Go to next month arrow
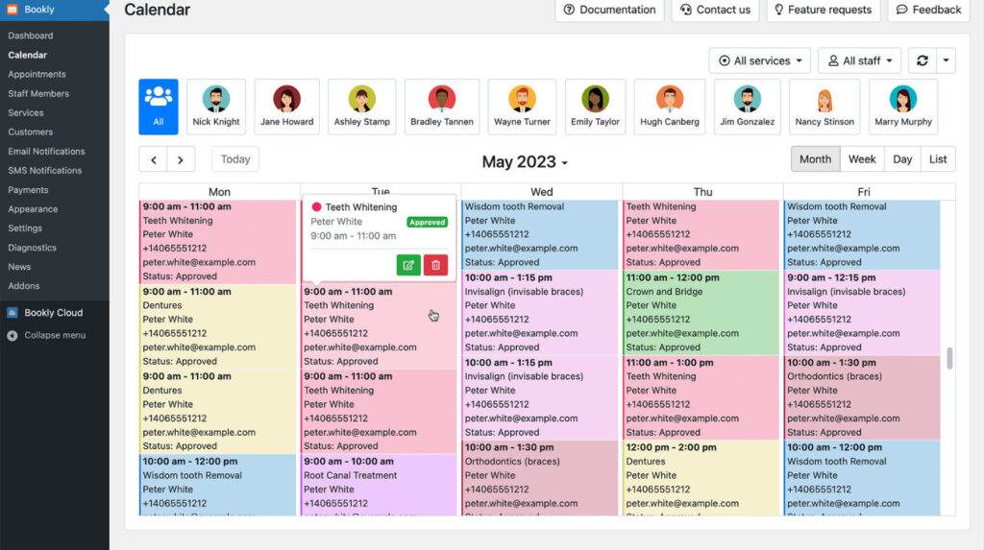The width and height of the screenshot is (984, 550). [181, 160]
